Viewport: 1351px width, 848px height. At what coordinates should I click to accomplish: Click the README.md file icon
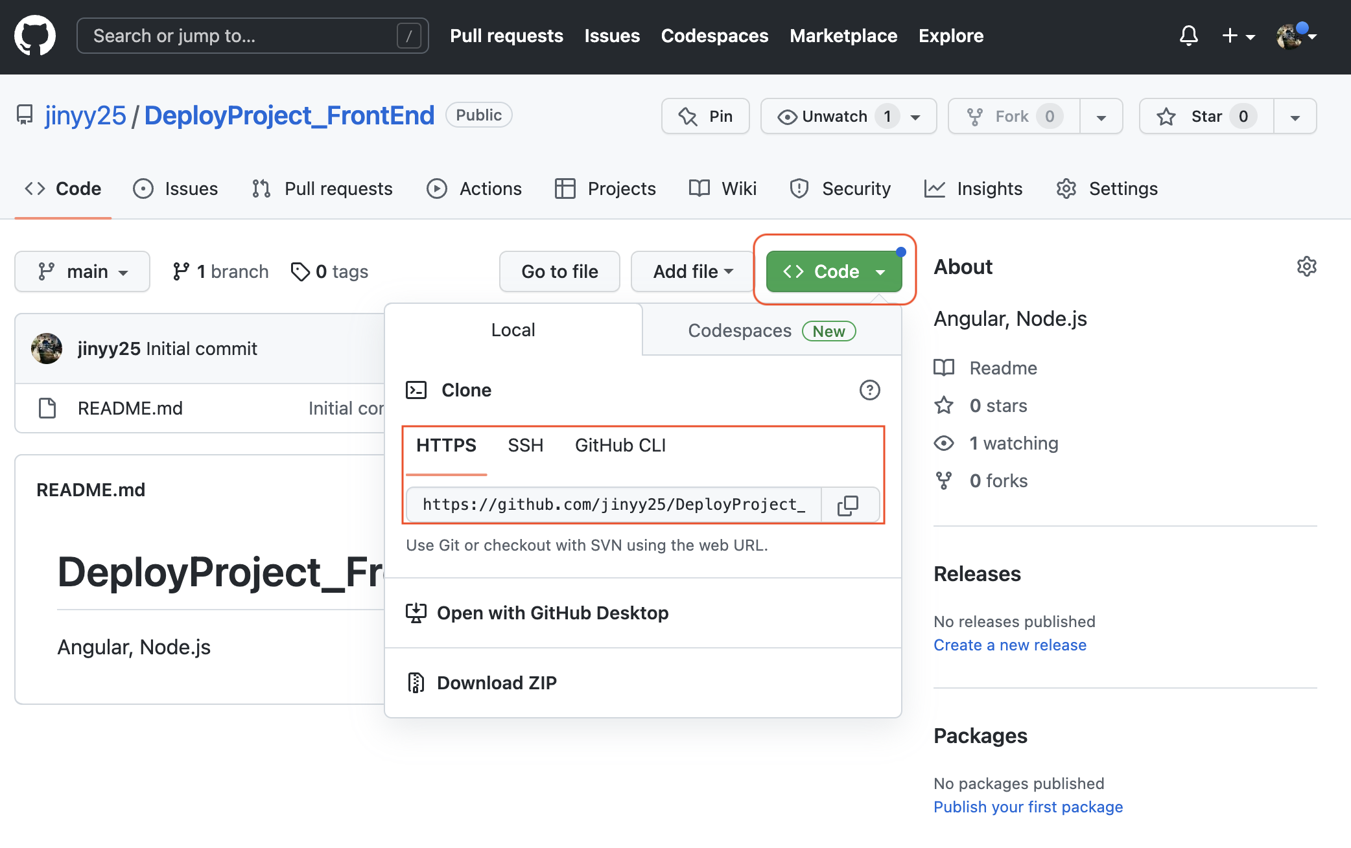[x=47, y=408]
